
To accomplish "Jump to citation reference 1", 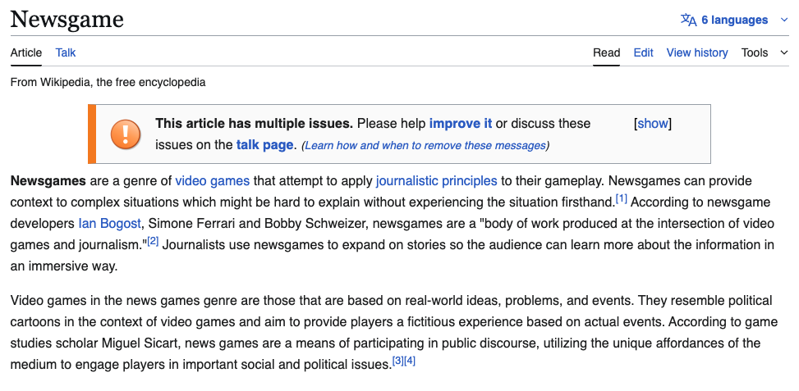I will (x=622, y=198).
